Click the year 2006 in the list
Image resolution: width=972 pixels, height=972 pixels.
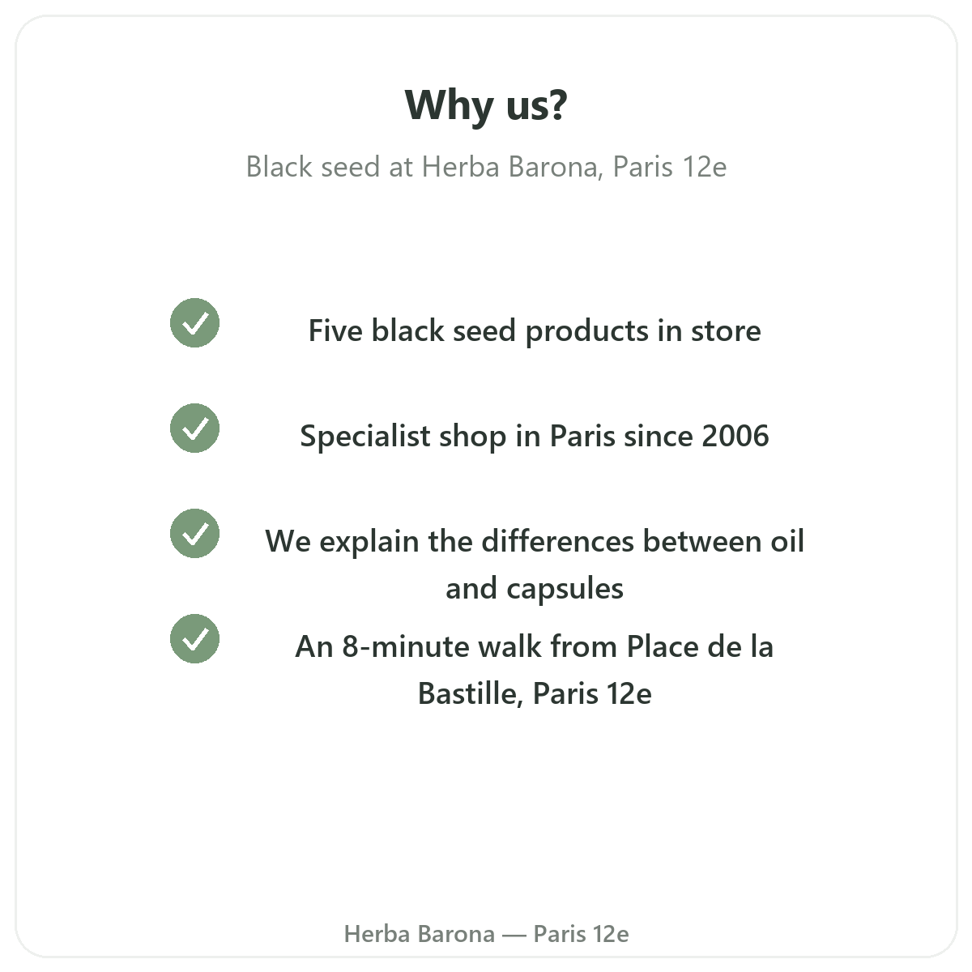(735, 437)
